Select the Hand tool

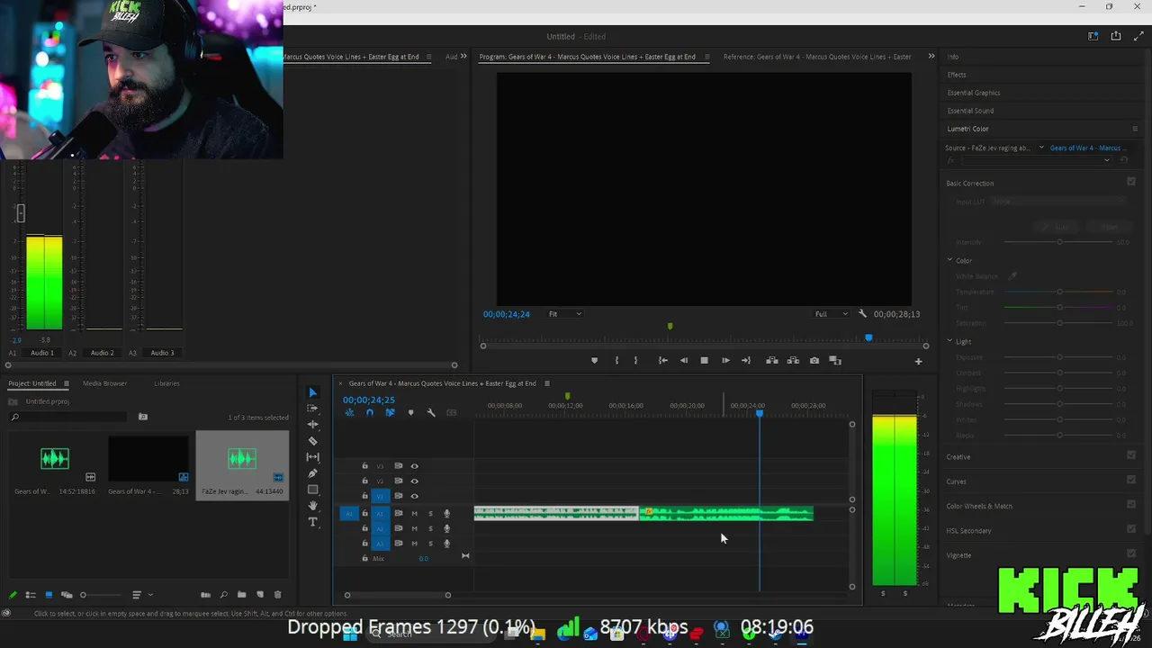pos(312,506)
